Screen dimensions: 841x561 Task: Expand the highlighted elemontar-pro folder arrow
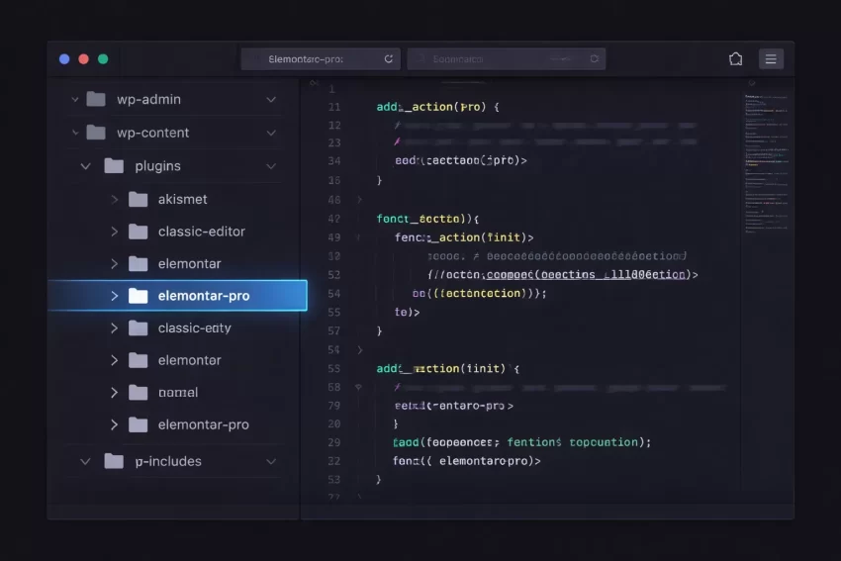[114, 296]
